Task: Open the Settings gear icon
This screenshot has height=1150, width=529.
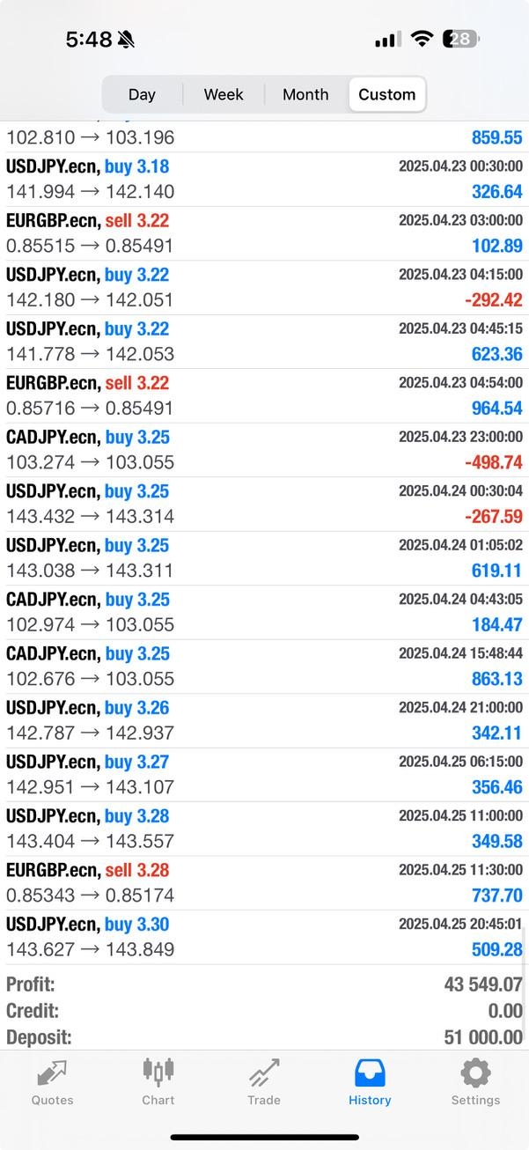Action: [475, 1074]
